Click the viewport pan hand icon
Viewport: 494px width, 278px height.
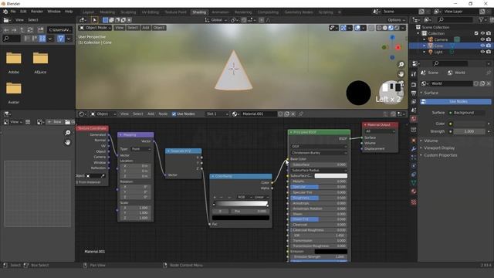pos(401,74)
